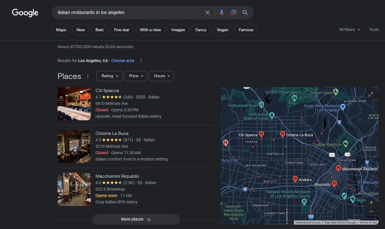Image resolution: width=385 pixels, height=229 pixels.
Task: Click the Osteria La Buca photo thumbnail
Action: pyautogui.click(x=74, y=147)
